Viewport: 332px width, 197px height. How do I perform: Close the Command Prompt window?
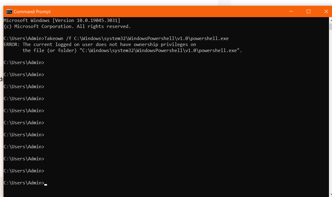pyautogui.click(x=326, y=11)
